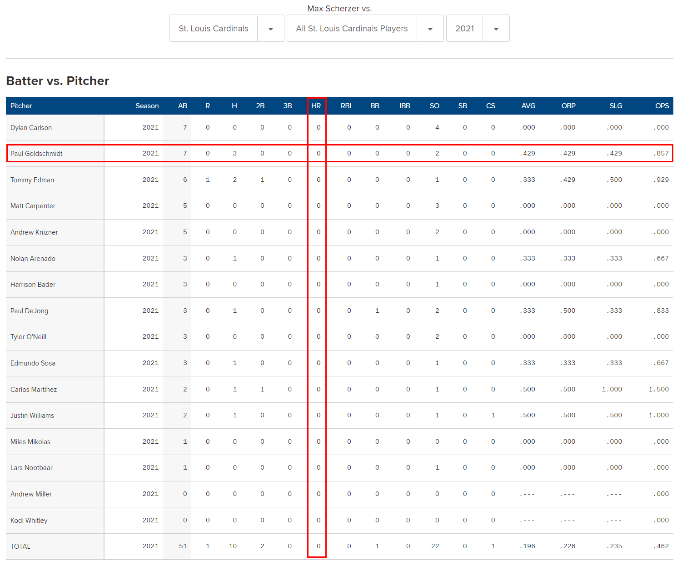Click Tommy Edman's .929 OPS value
Viewport: 677px width, 566px height.
pos(661,180)
